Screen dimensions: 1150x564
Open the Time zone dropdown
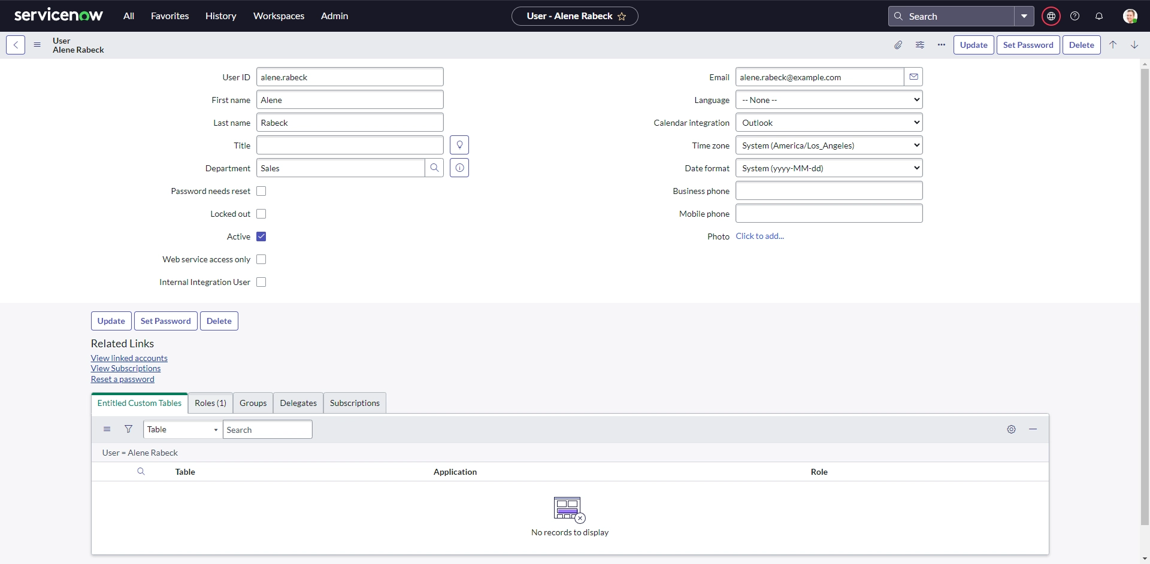click(829, 145)
